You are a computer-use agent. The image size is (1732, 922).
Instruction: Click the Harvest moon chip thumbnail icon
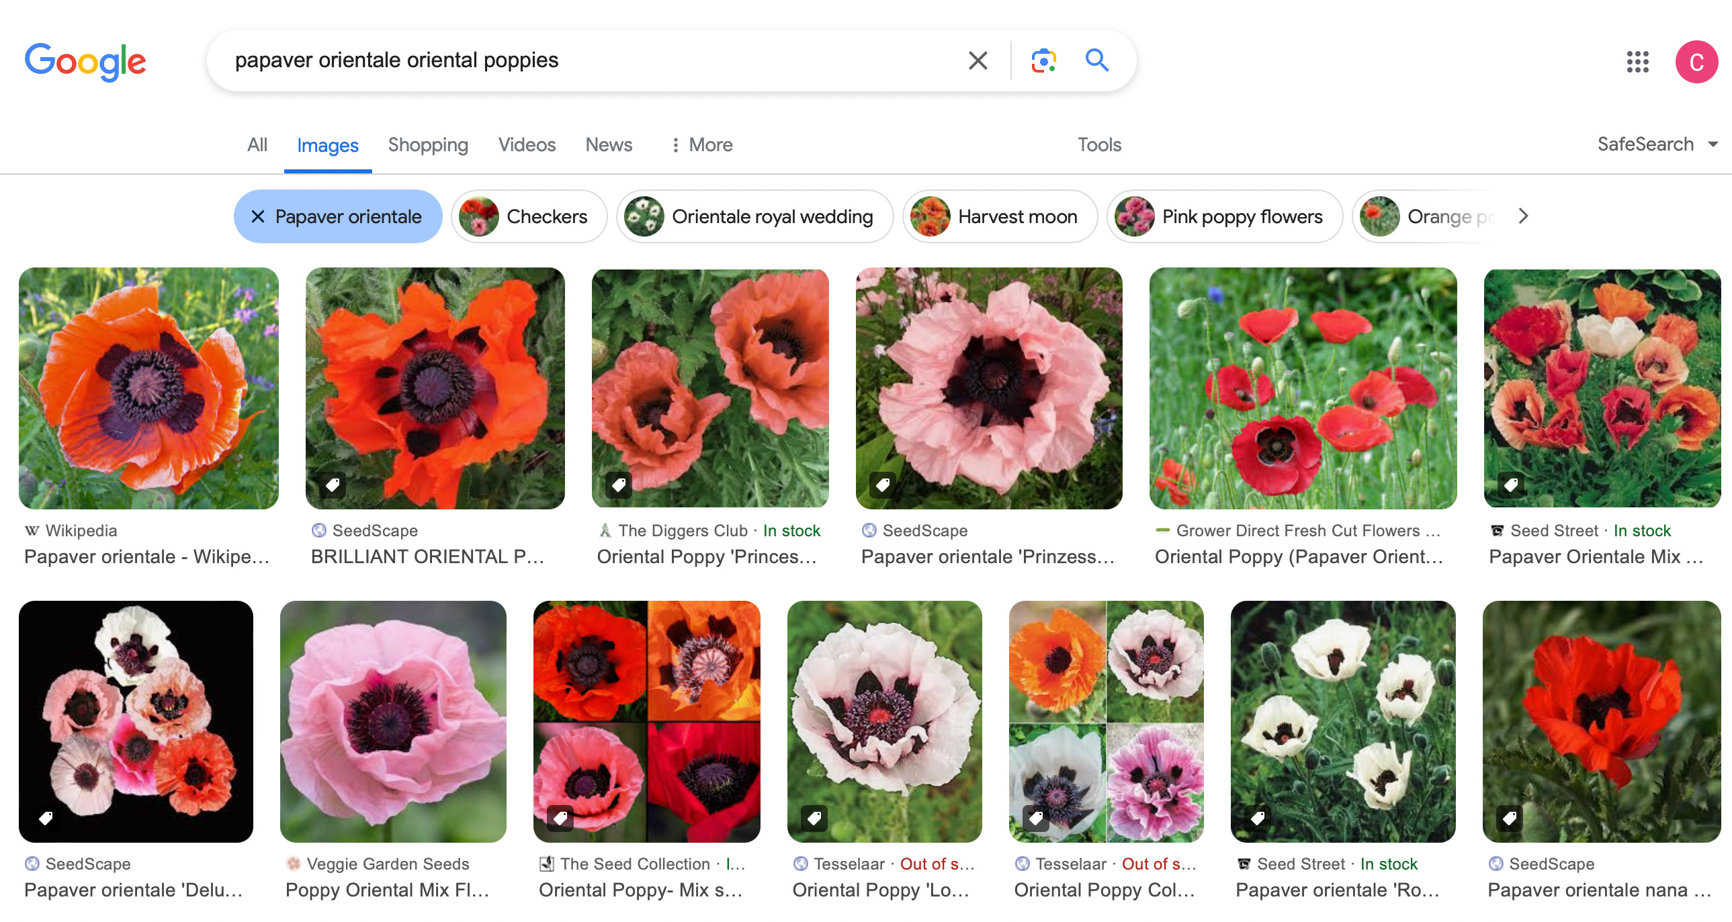coord(929,216)
